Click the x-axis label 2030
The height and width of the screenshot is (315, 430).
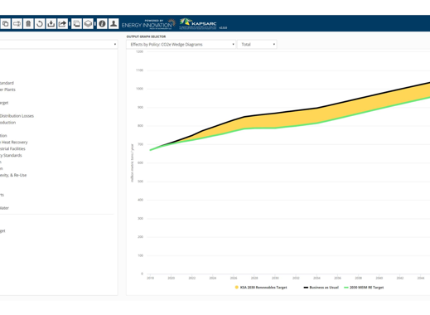point(275,279)
